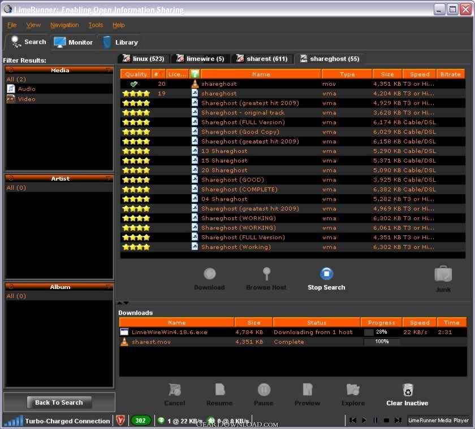
Task: Click the 28% download progress bar
Action: pyautogui.click(x=382, y=332)
